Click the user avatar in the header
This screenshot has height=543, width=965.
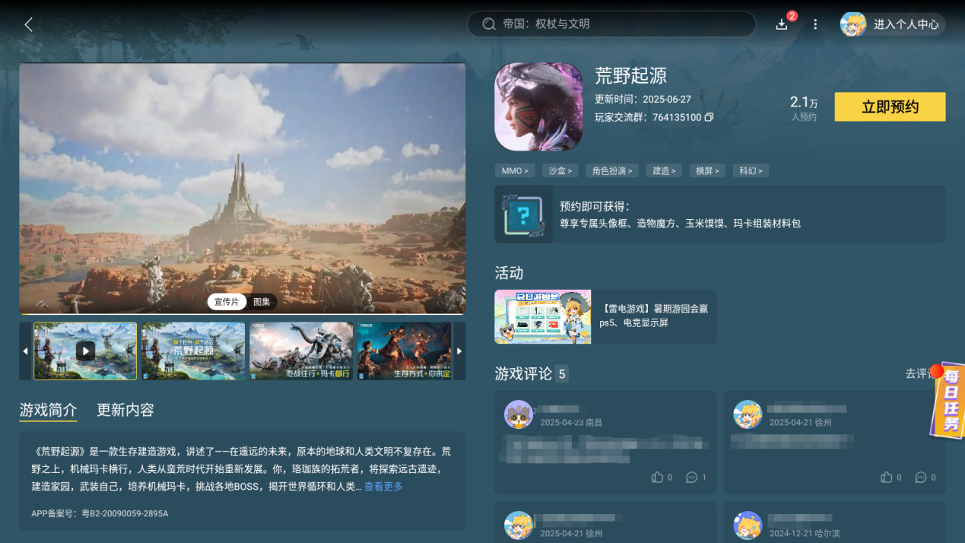click(x=853, y=24)
